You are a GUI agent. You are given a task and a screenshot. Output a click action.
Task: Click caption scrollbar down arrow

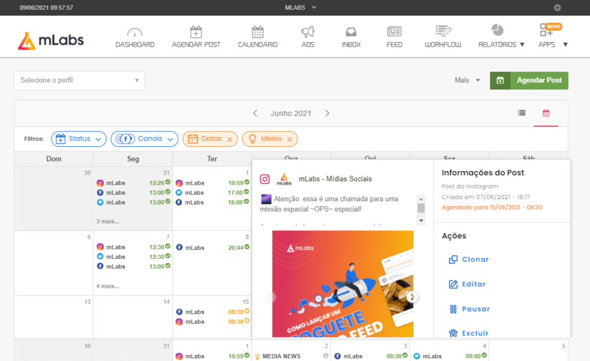pyautogui.click(x=421, y=221)
